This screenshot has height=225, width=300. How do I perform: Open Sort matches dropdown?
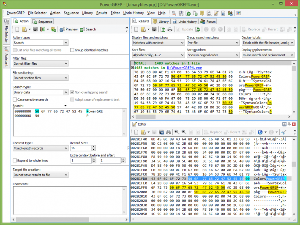tap(213, 55)
